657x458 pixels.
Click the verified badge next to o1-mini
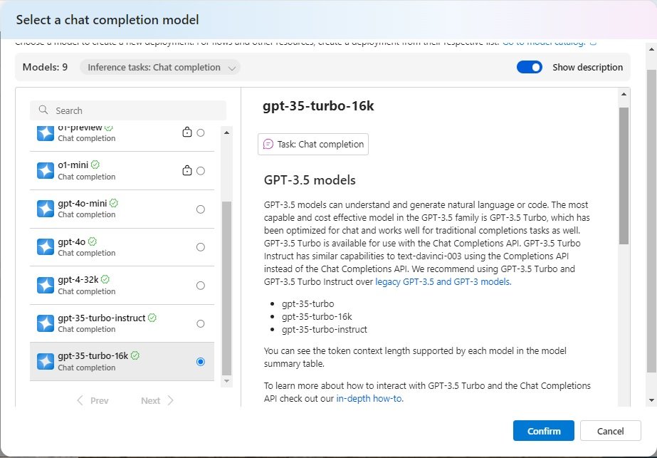pos(95,165)
